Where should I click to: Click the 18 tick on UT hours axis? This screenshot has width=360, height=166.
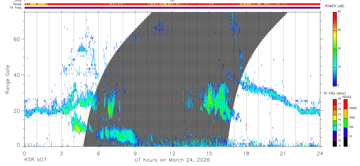click(246, 153)
